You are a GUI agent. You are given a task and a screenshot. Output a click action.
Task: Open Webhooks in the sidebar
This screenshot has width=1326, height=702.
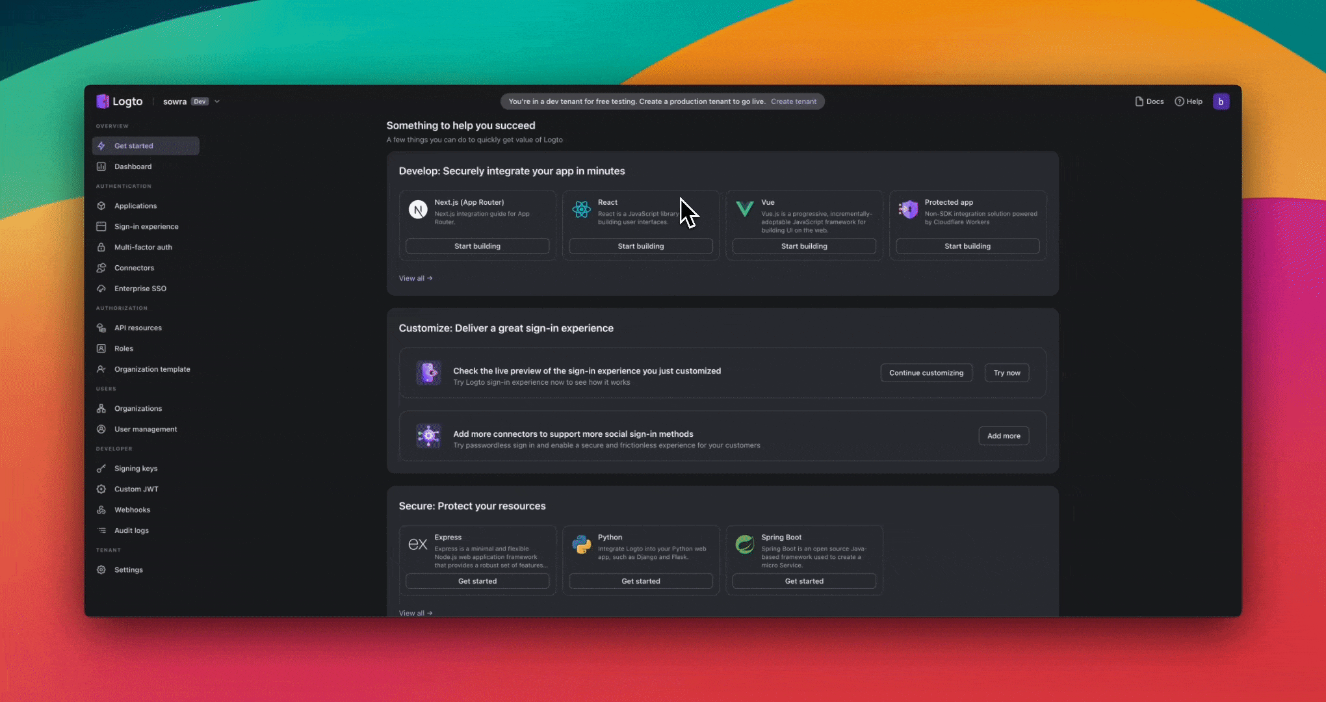click(x=132, y=510)
